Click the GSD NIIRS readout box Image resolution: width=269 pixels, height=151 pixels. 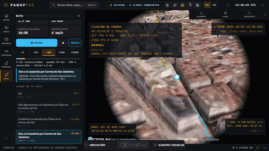[245, 126]
